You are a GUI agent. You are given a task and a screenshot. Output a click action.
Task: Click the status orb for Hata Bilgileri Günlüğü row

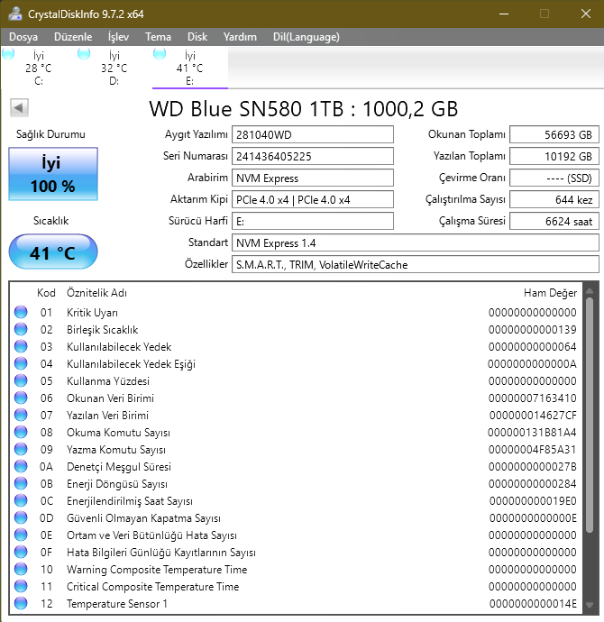click(x=21, y=552)
